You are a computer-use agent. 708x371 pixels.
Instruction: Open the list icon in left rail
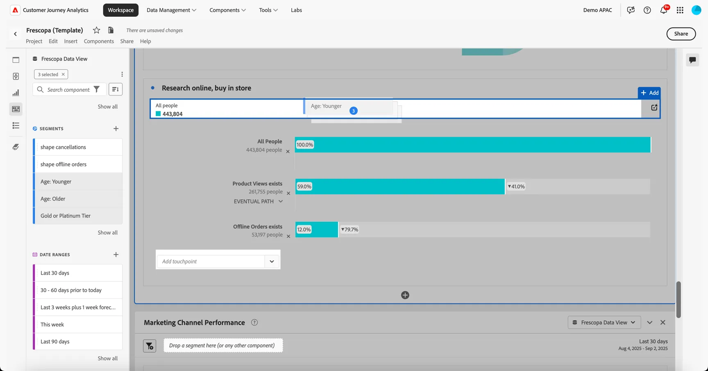click(x=16, y=125)
